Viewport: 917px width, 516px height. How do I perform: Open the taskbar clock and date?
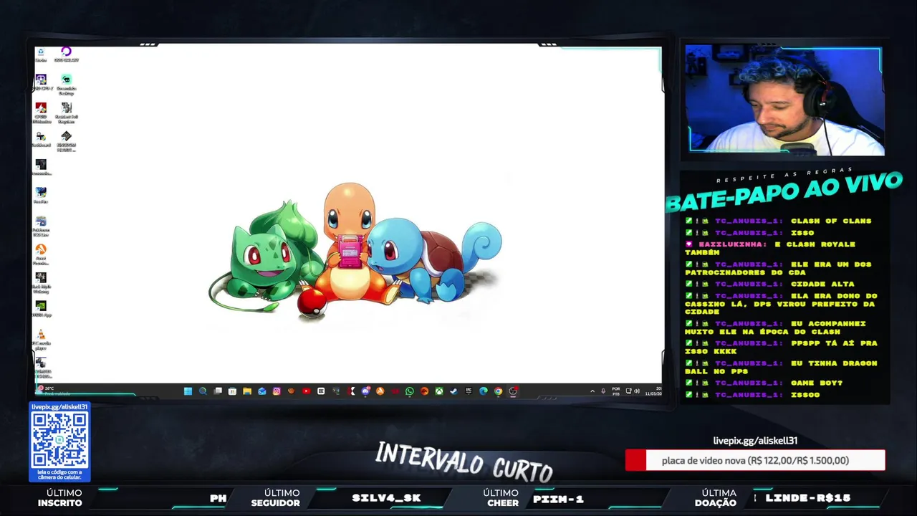pos(653,391)
